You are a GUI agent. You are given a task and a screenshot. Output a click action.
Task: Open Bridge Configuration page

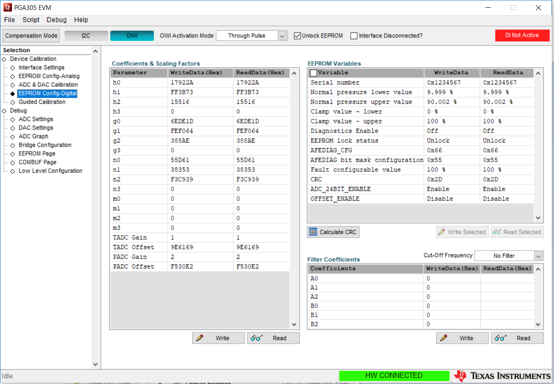pyautogui.click(x=45, y=145)
